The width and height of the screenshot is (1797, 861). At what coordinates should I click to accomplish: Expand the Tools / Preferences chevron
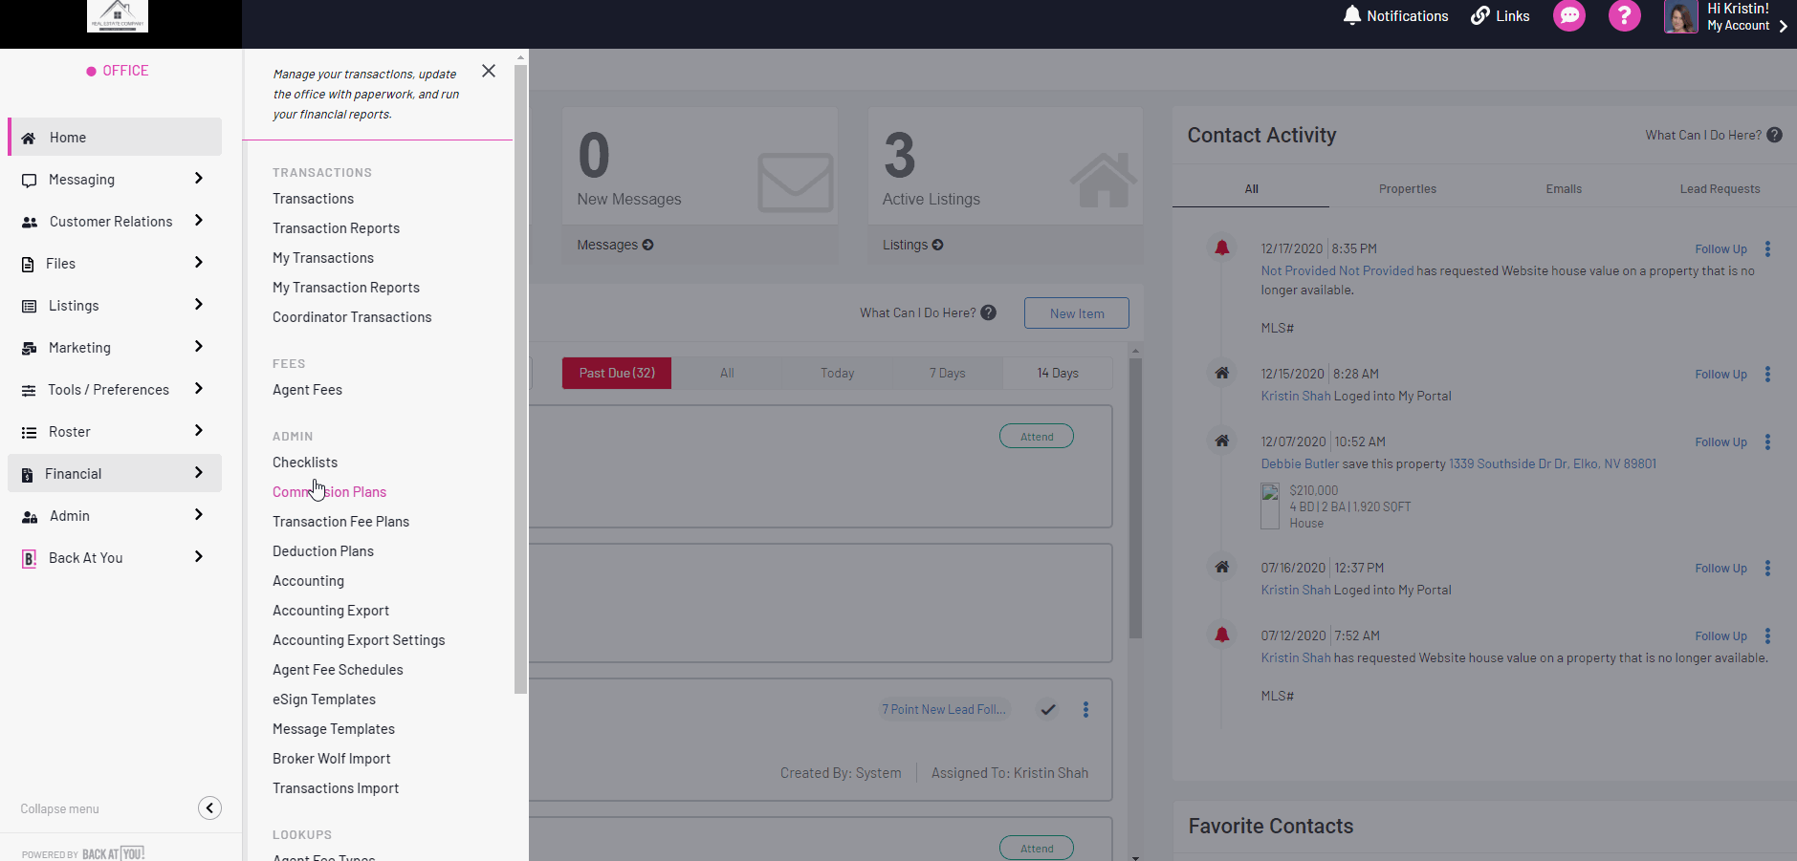198,389
